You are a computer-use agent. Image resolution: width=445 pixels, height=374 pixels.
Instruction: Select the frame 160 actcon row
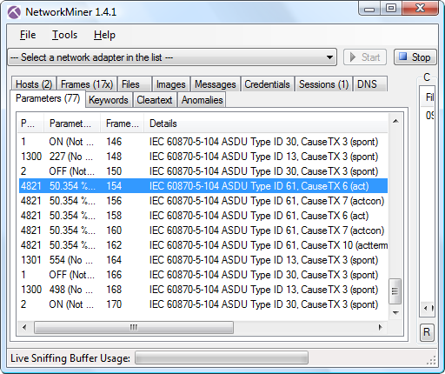click(x=203, y=230)
